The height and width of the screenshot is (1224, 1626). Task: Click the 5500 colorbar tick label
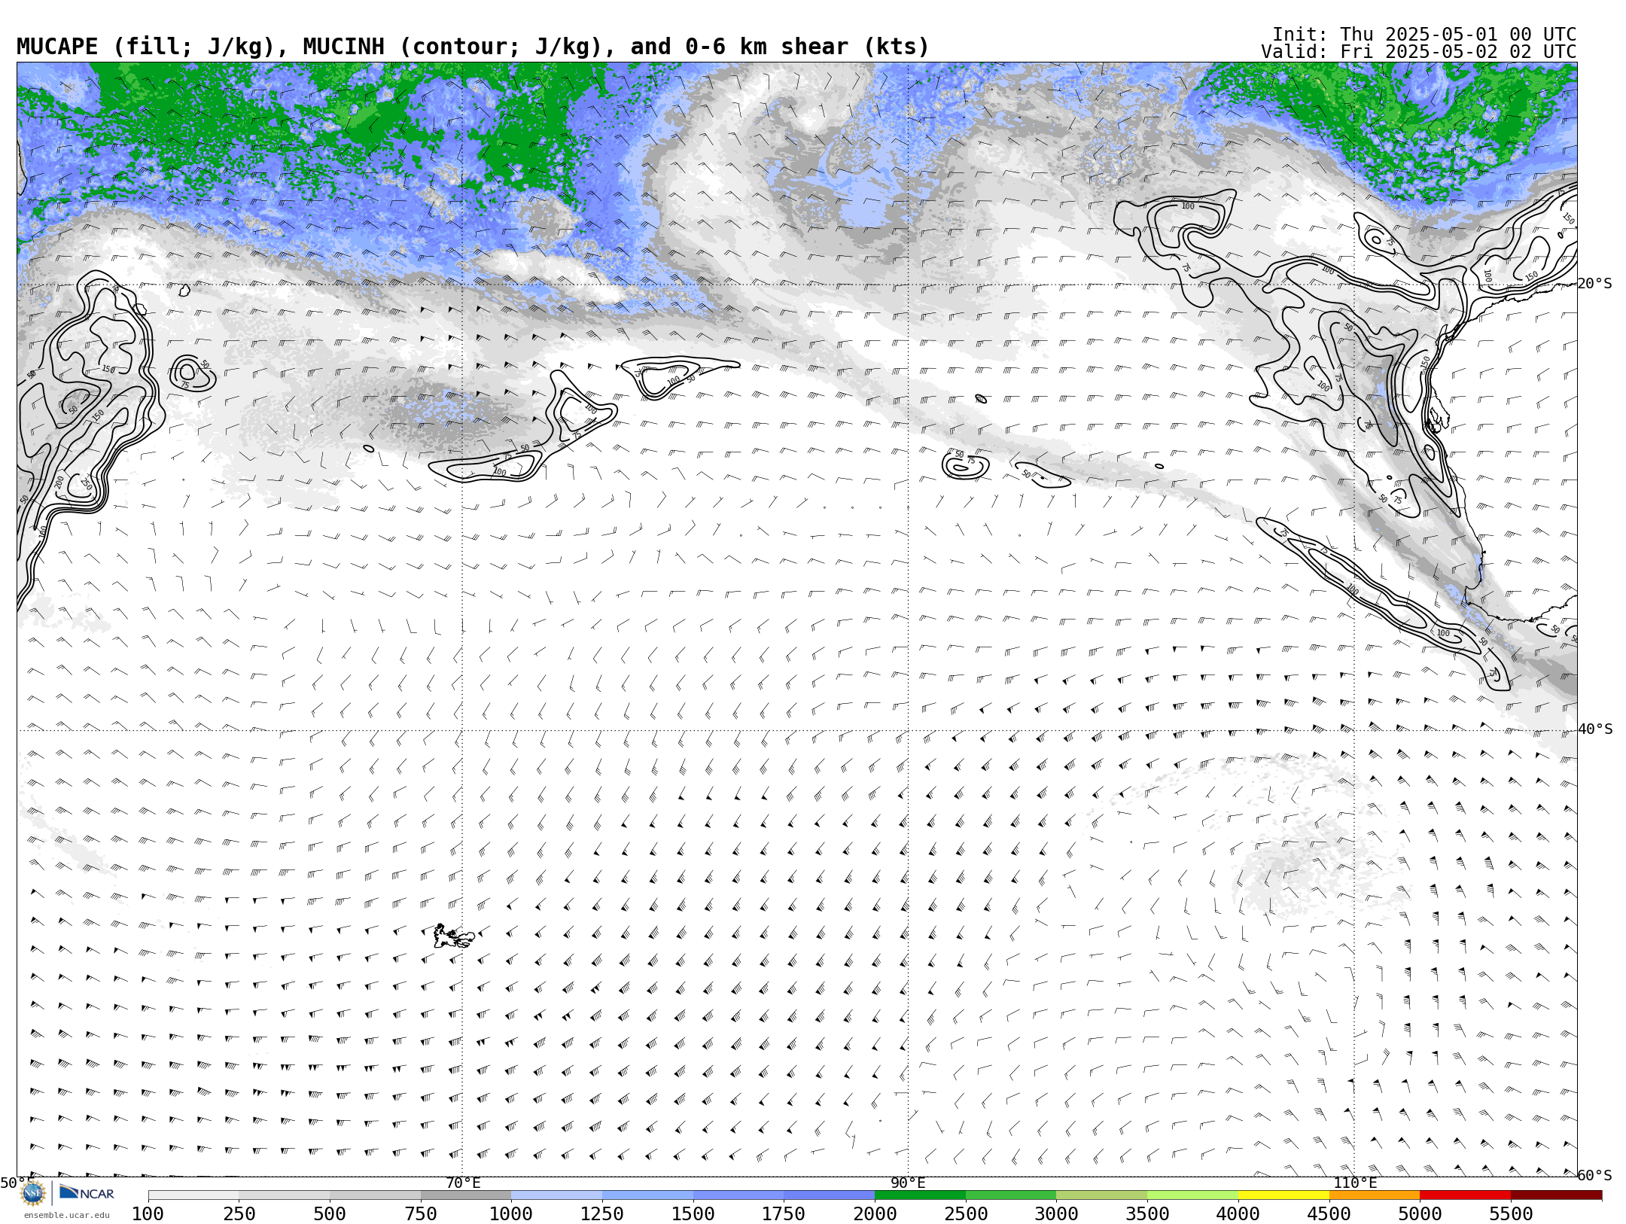pyautogui.click(x=1511, y=1214)
